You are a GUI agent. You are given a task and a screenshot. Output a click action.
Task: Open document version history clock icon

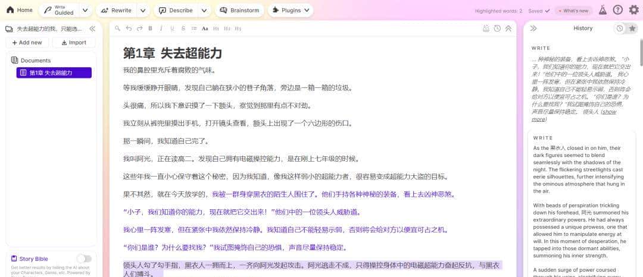coord(497,28)
